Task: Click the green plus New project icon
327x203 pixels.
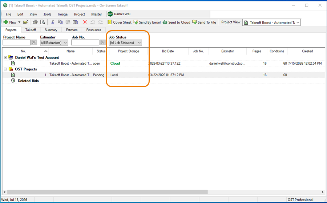Action: pos(6,22)
